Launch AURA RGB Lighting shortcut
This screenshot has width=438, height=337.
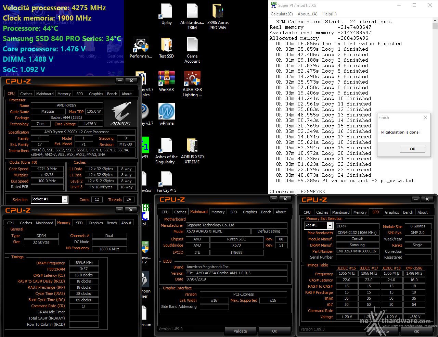(192, 84)
